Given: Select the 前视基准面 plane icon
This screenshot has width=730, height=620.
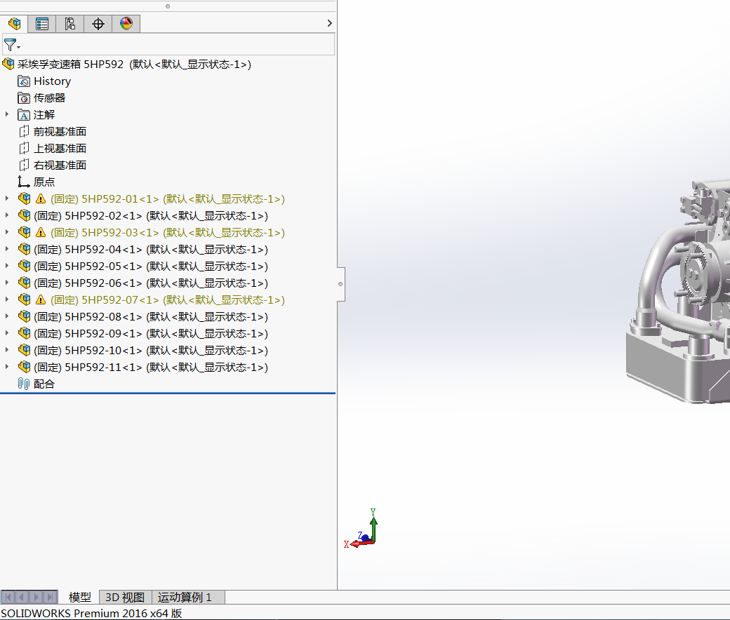Looking at the screenshot, I should pyautogui.click(x=24, y=132).
